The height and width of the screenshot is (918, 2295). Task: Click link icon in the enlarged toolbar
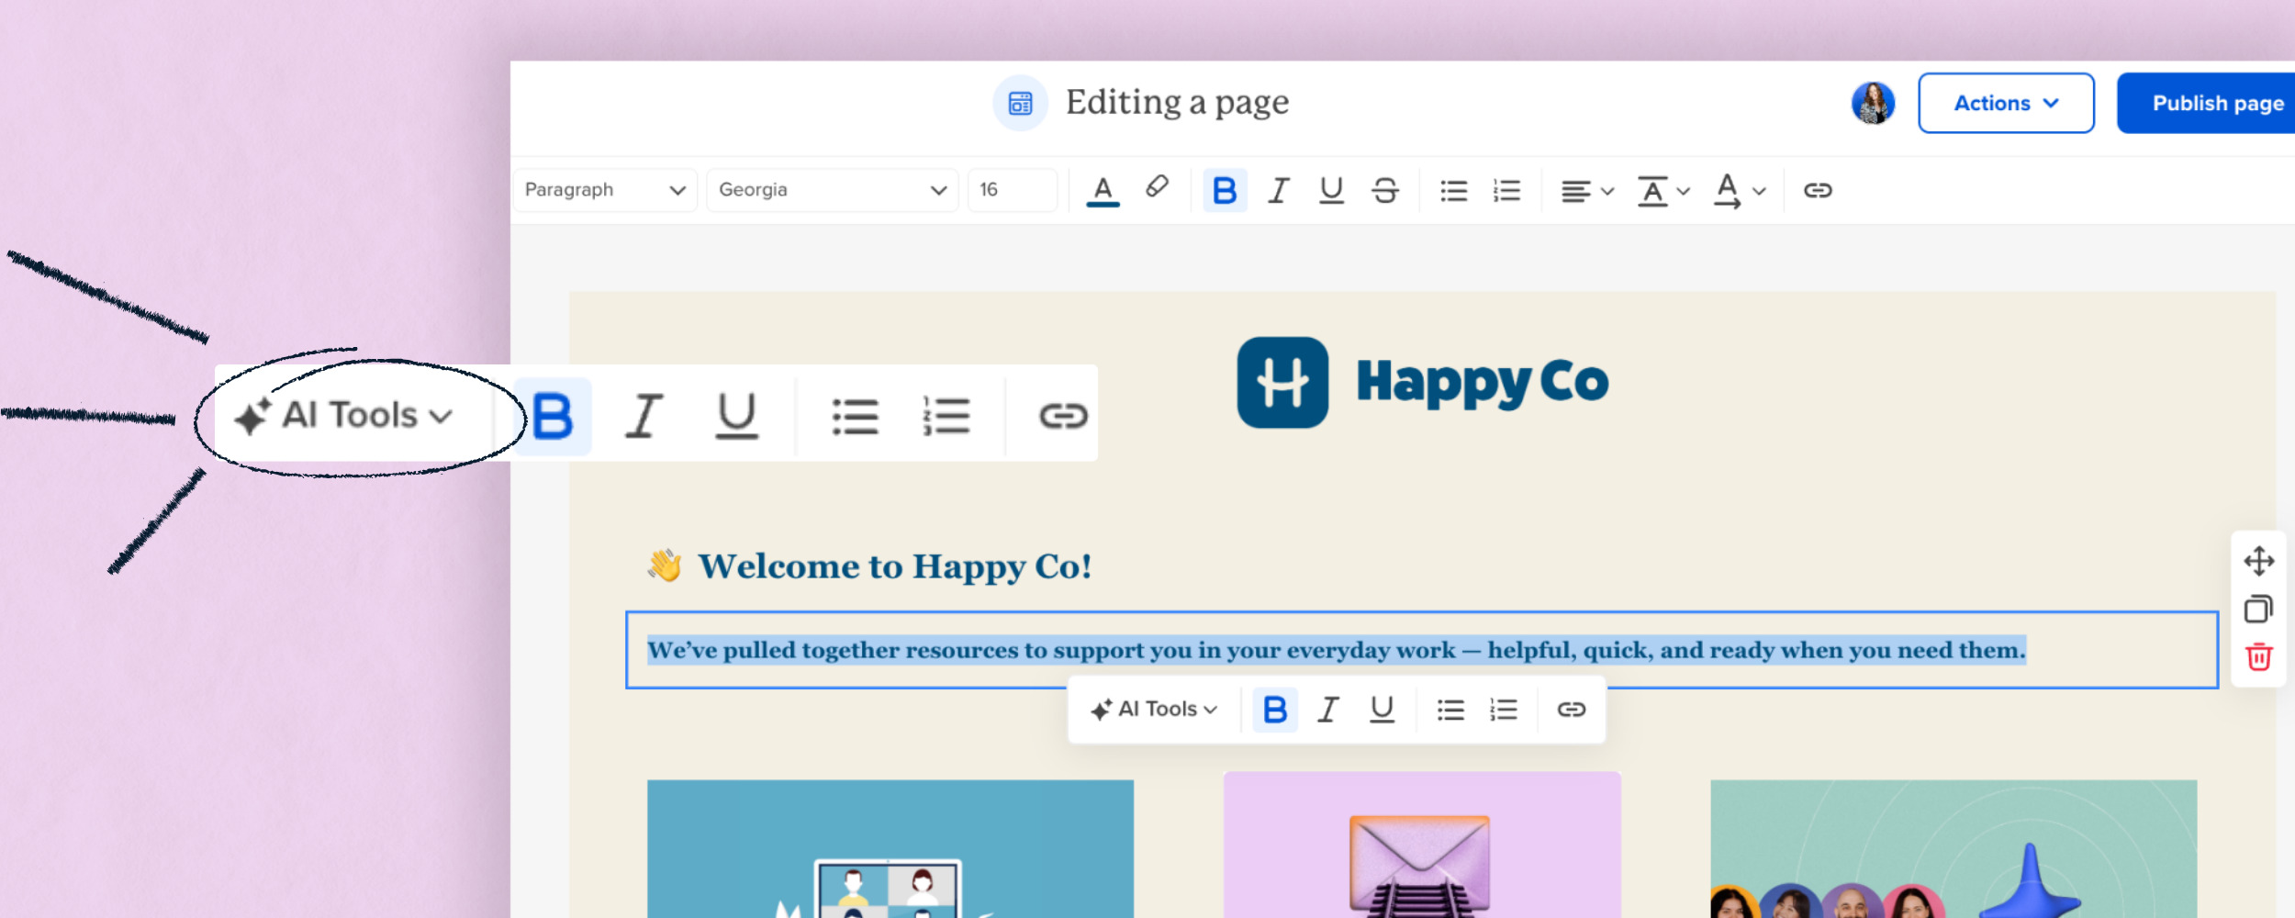point(1063,417)
